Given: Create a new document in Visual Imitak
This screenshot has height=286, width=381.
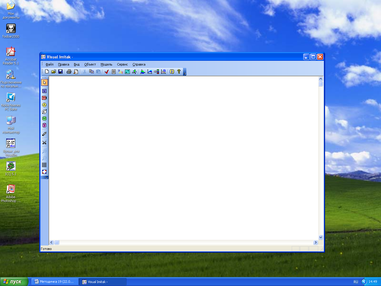Looking at the screenshot, I should click(x=47, y=71).
